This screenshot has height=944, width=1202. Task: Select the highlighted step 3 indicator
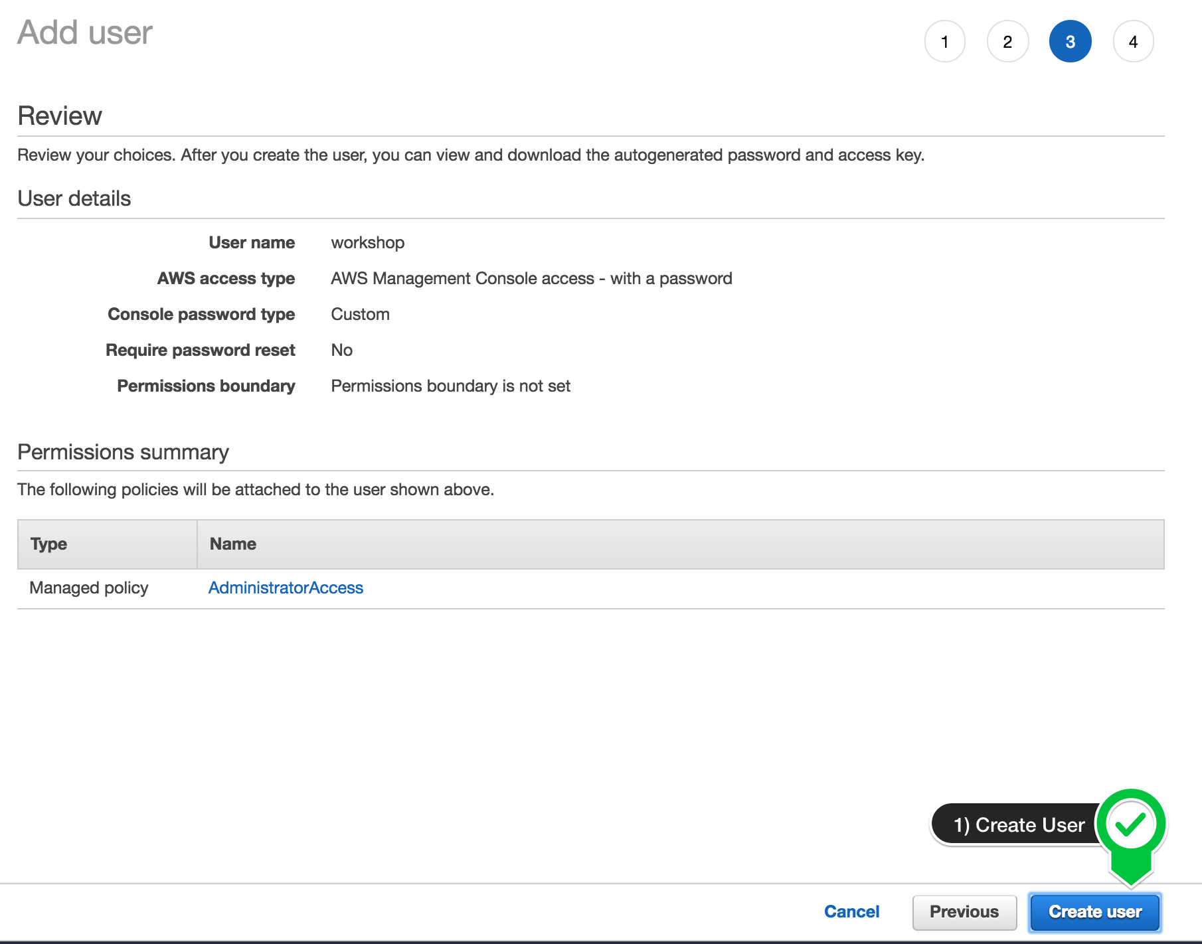tap(1070, 41)
